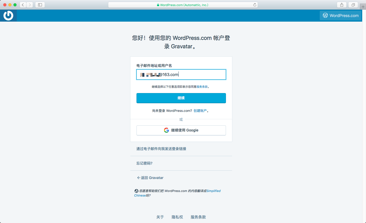Select 通过电子邮件向我发送登录链接
This screenshot has width=366, height=223.
(x=161, y=149)
